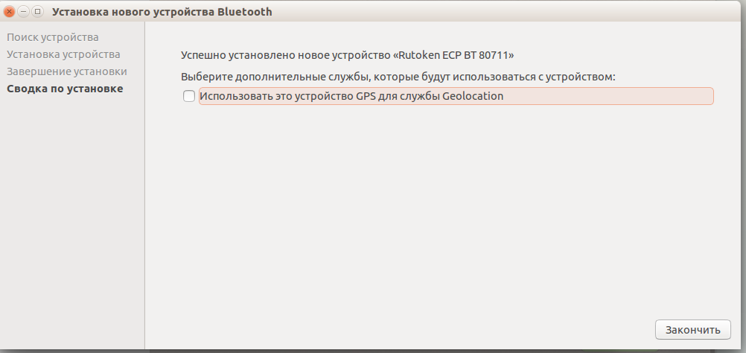This screenshot has height=353, width=746.
Task: Maximize the Bluetooth setup window
Action: coord(37,12)
